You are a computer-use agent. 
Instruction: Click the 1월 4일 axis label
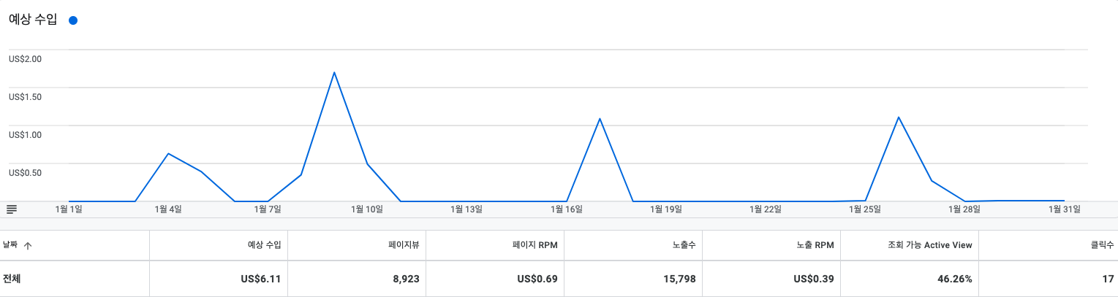168,209
